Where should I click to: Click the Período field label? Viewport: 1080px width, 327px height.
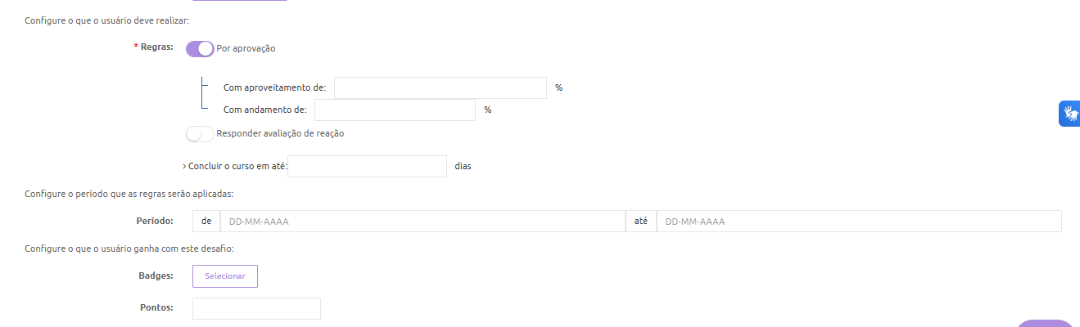coord(155,222)
